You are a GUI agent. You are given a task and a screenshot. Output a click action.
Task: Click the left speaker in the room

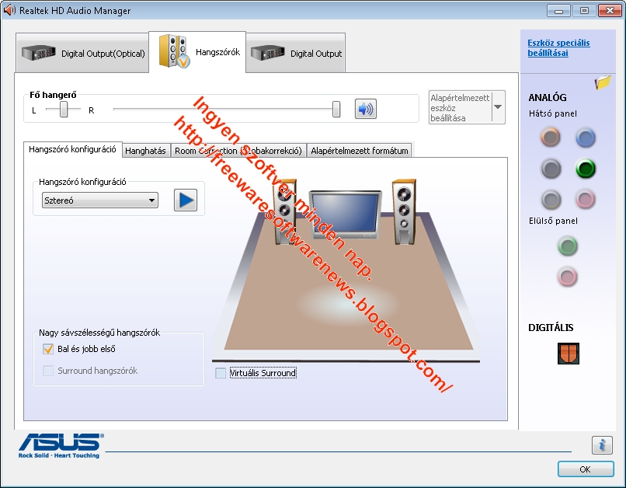285,211
